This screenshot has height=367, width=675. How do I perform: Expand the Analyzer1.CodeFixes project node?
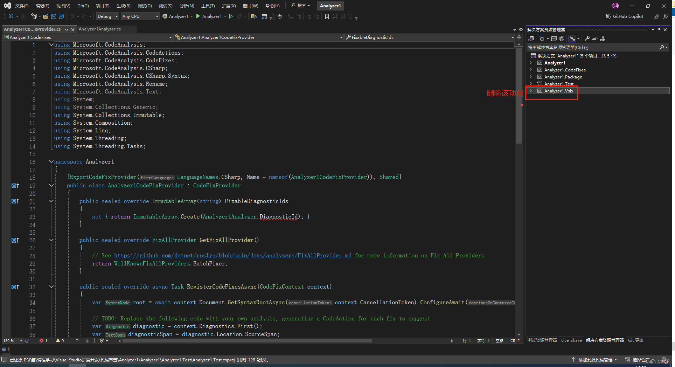pyautogui.click(x=530, y=70)
